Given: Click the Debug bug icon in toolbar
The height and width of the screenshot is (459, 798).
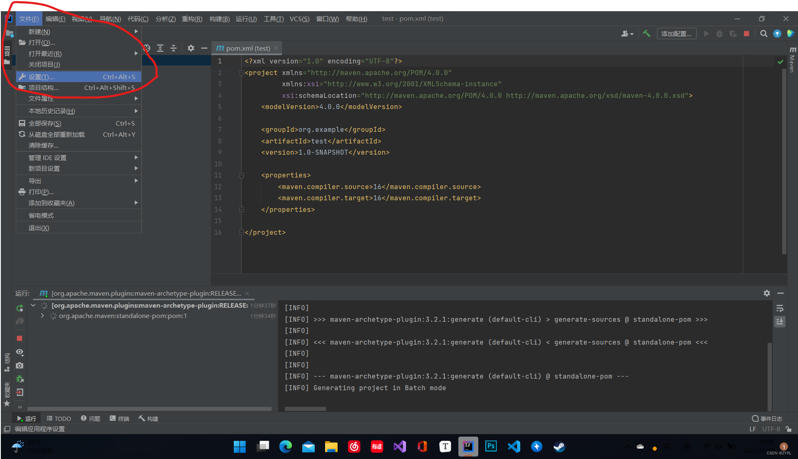Looking at the screenshot, I should tap(720, 34).
